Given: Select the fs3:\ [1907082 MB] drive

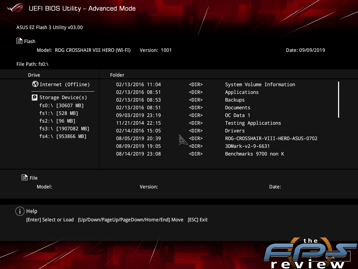Looking at the screenshot, I should click(64, 129).
